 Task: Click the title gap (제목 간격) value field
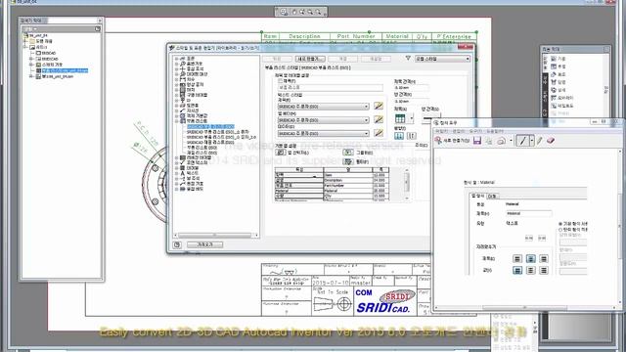coord(411,87)
